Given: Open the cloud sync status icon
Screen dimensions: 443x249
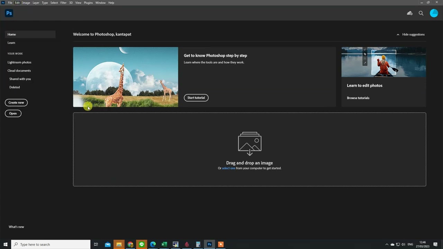Looking at the screenshot, I should click(410, 13).
